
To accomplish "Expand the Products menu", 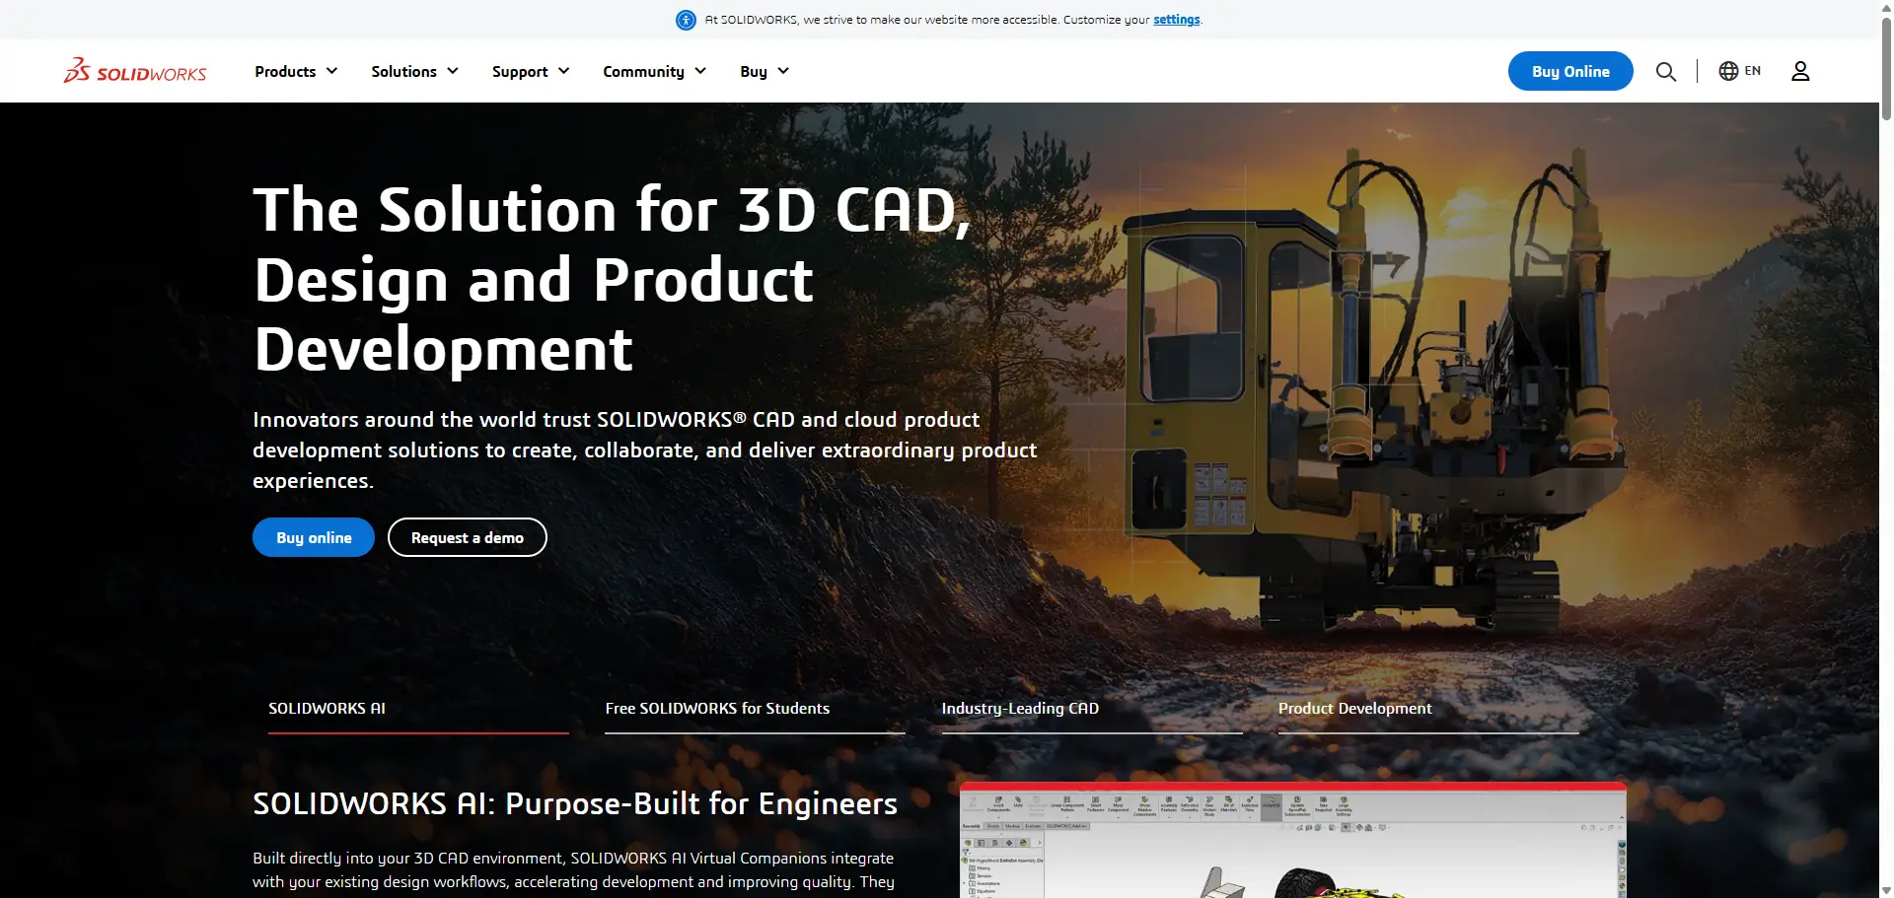I will click(296, 71).
